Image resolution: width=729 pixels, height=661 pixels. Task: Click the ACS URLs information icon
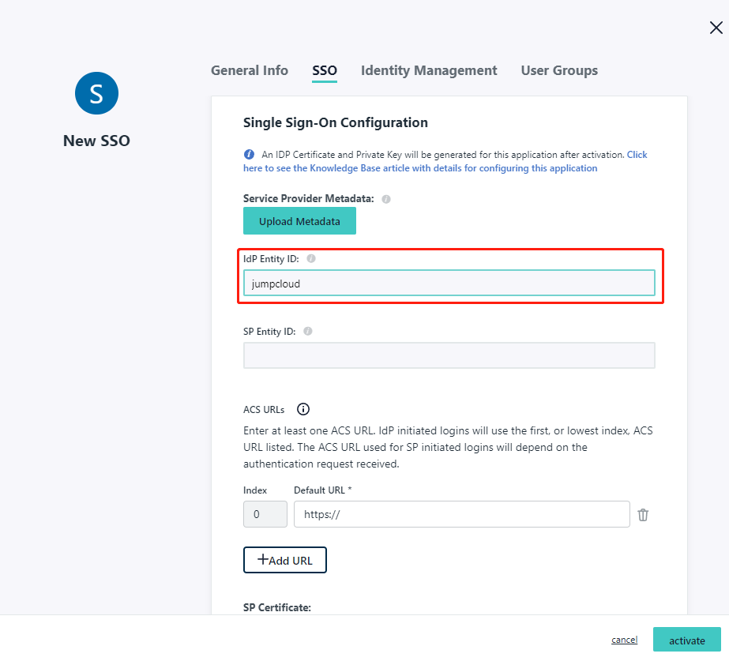pos(303,409)
